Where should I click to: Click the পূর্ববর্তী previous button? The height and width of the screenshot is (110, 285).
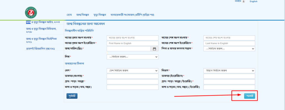[72, 96]
